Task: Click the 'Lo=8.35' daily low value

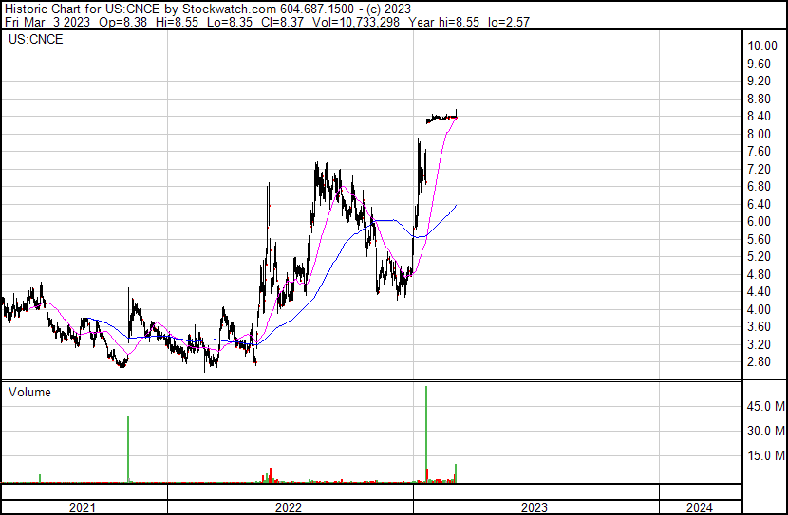Action: coord(230,22)
